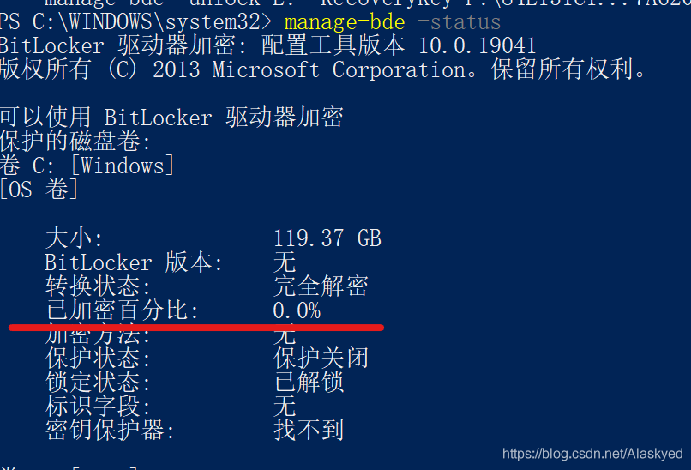The height and width of the screenshot is (470, 691).
Task: Click the 已加密百分比: label
Action: pos(123,310)
